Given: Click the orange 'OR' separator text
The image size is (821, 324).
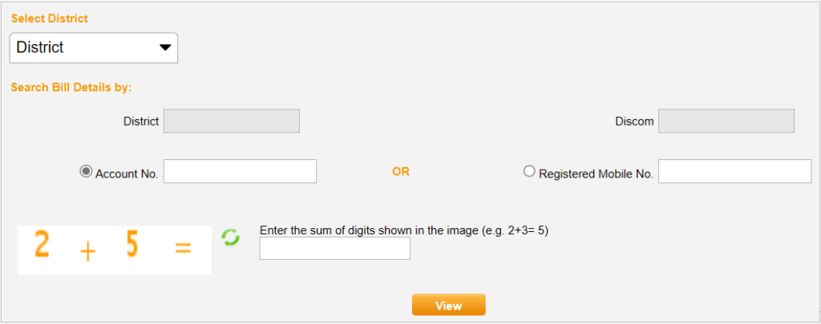Looking at the screenshot, I should 400,171.
